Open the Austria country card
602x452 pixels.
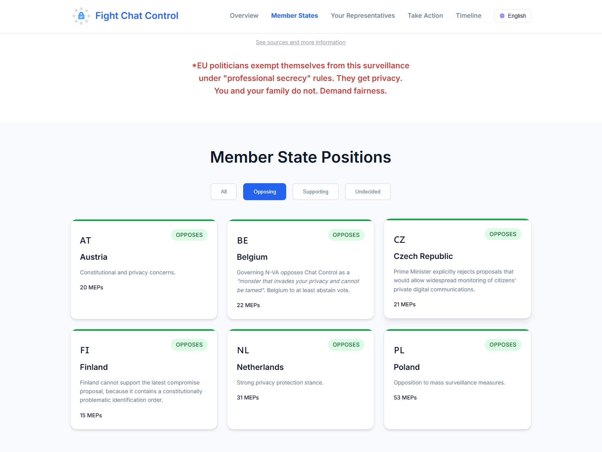(144, 269)
